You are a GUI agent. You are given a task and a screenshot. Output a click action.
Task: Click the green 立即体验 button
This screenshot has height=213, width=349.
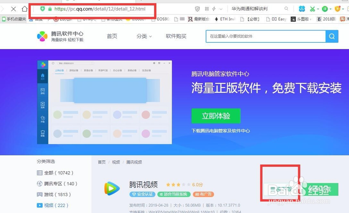[216, 116]
